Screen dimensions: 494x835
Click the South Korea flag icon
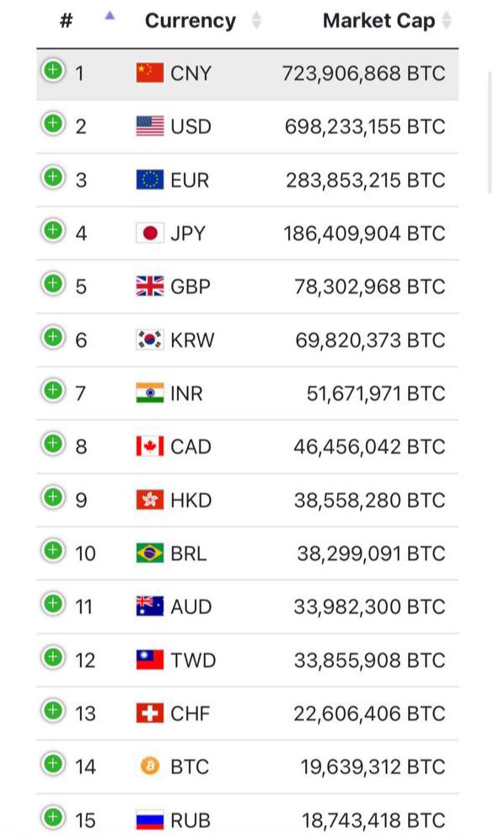[x=149, y=340]
